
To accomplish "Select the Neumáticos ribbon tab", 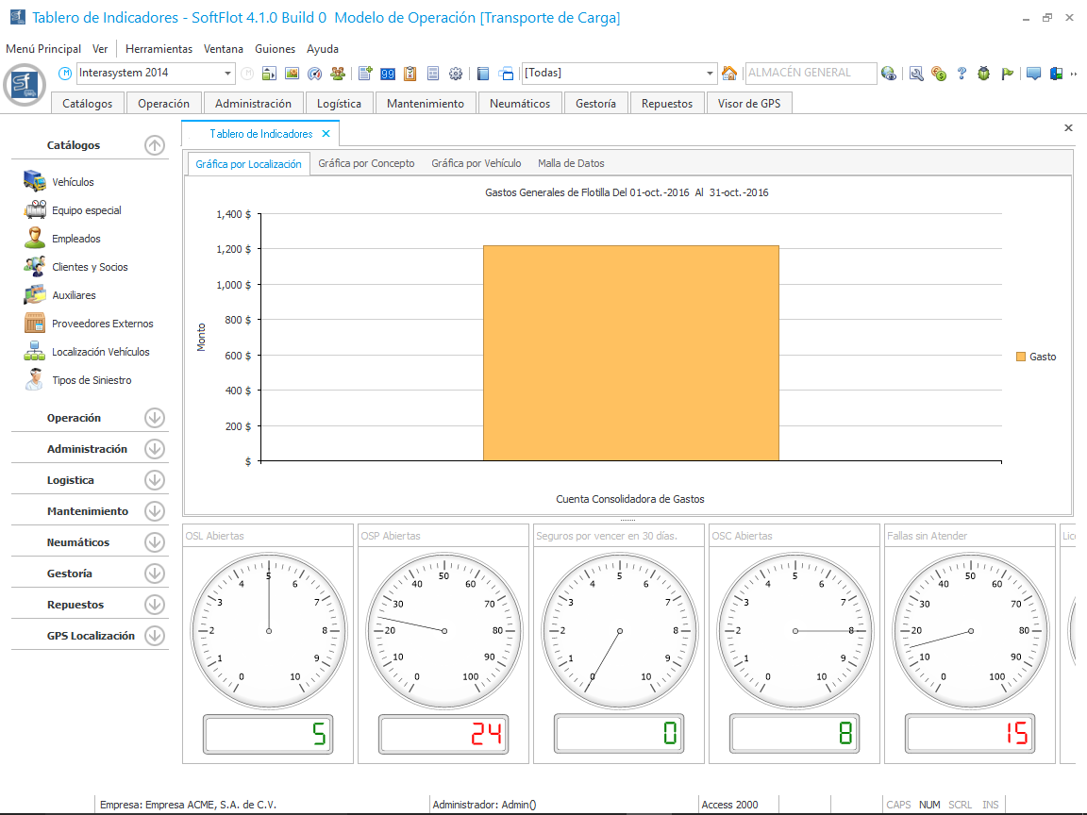I will [520, 104].
